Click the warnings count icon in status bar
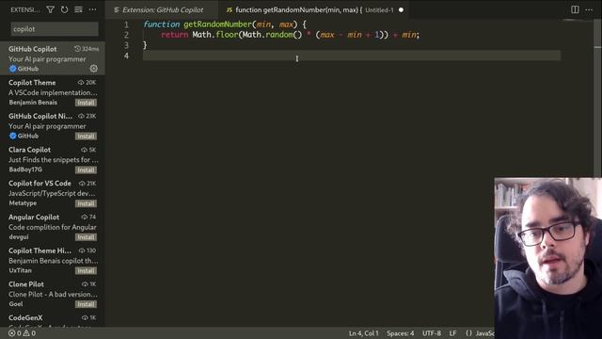The height and width of the screenshot is (339, 602). 26,333
